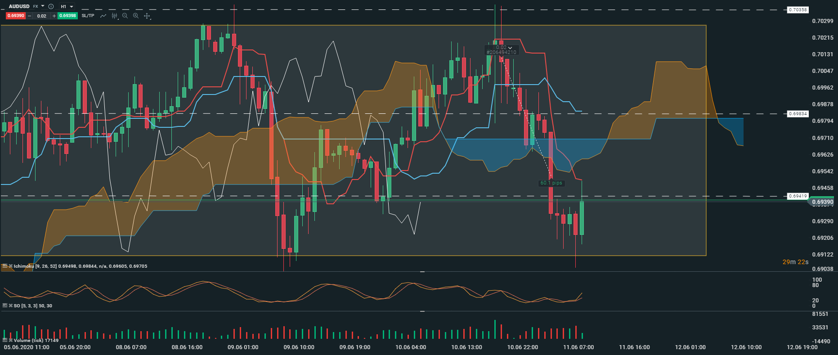The width and height of the screenshot is (838, 355).
Task: Click the green buy price 0.69398
Action: (x=68, y=16)
